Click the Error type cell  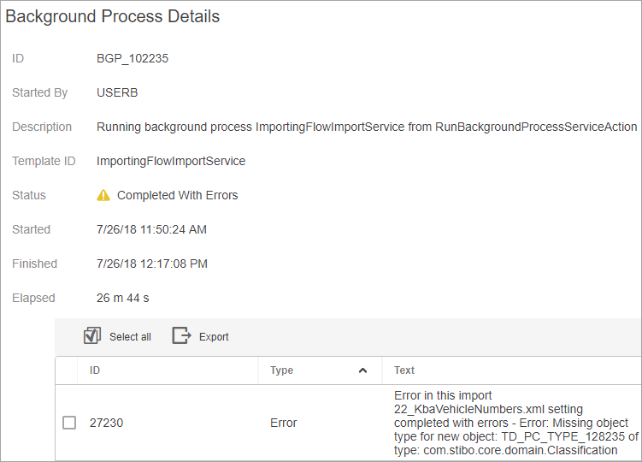[x=283, y=423]
